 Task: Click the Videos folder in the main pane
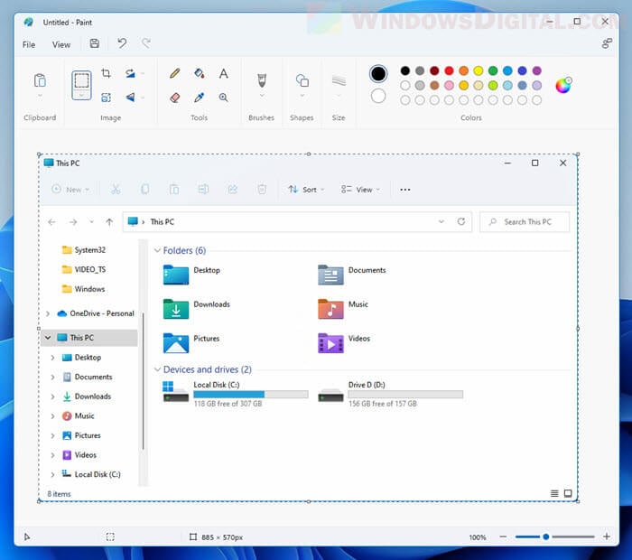[344, 343]
